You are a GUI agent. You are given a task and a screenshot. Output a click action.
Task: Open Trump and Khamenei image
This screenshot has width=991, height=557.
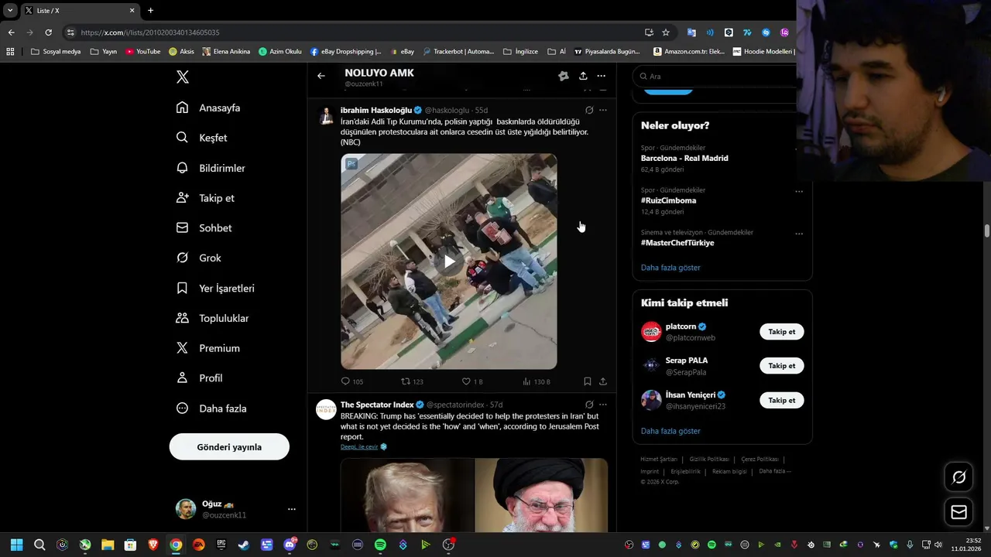(474, 495)
